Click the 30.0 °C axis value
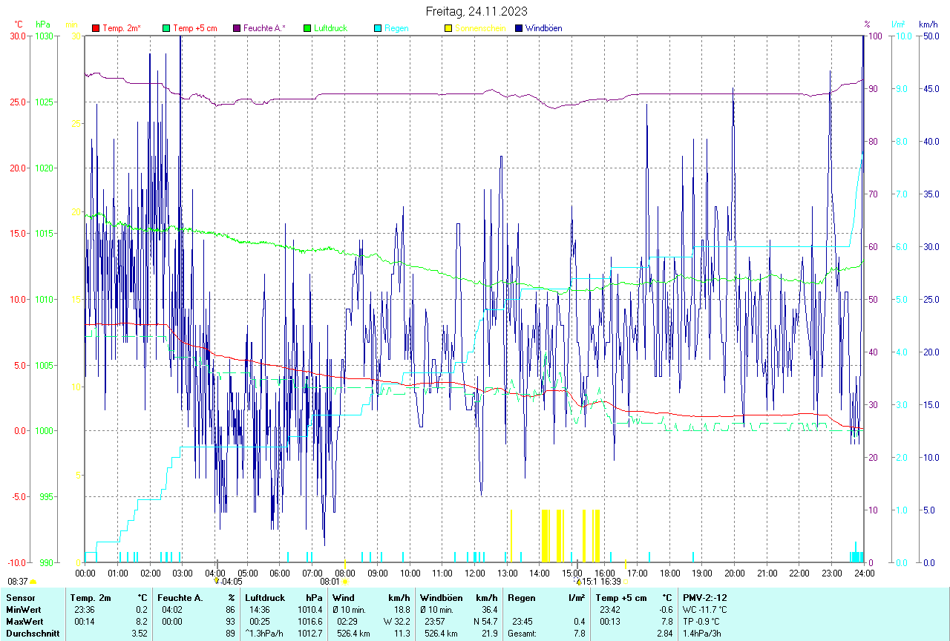The height and width of the screenshot is (641, 950). point(16,36)
